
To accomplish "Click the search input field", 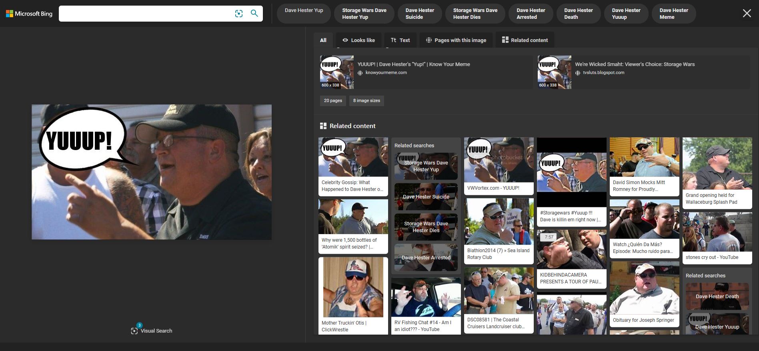I will (146, 14).
